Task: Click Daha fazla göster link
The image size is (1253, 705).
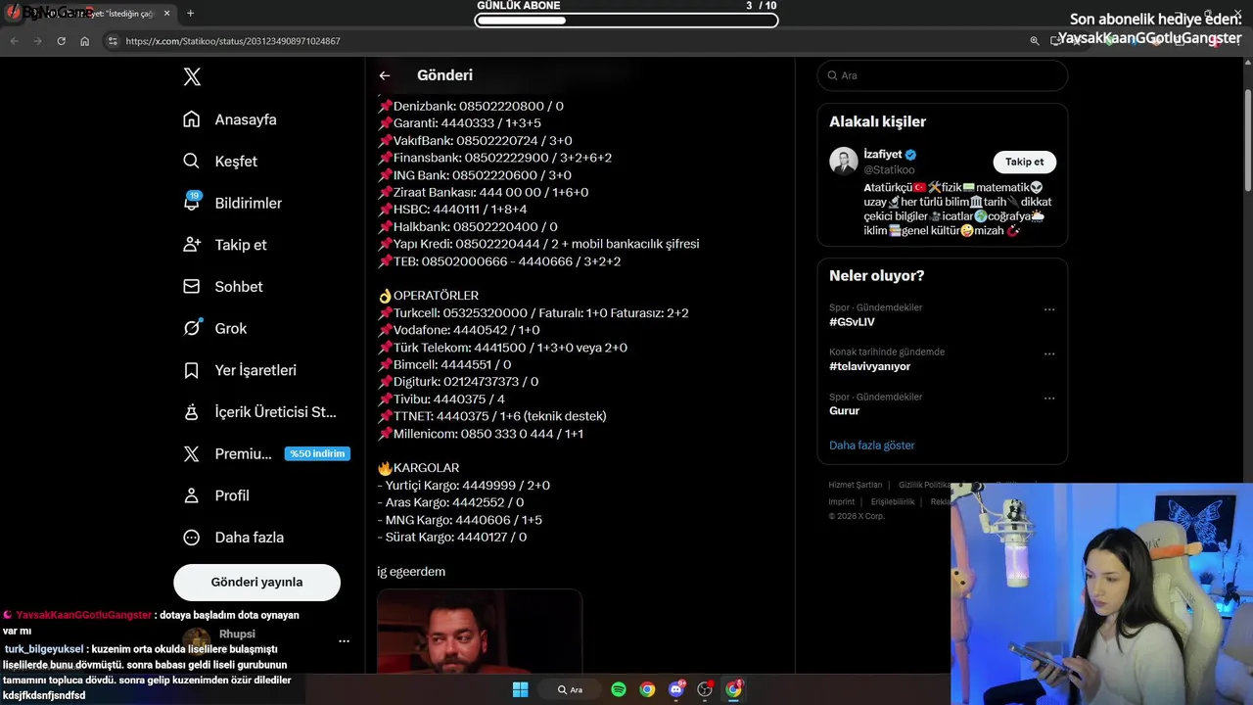Action: click(x=871, y=446)
